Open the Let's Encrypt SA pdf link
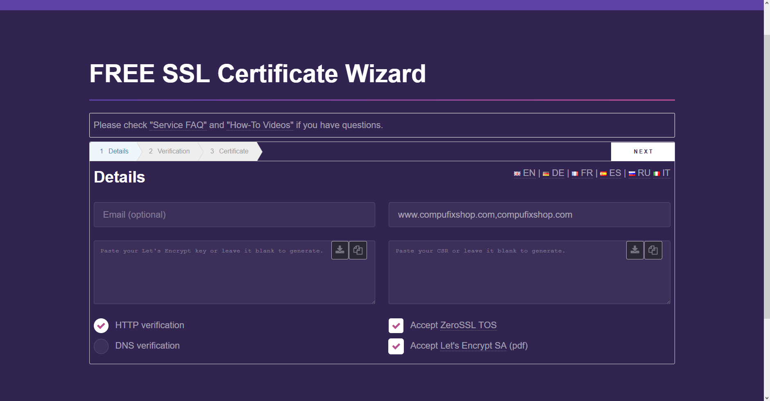This screenshot has width=770, height=401. (x=473, y=346)
